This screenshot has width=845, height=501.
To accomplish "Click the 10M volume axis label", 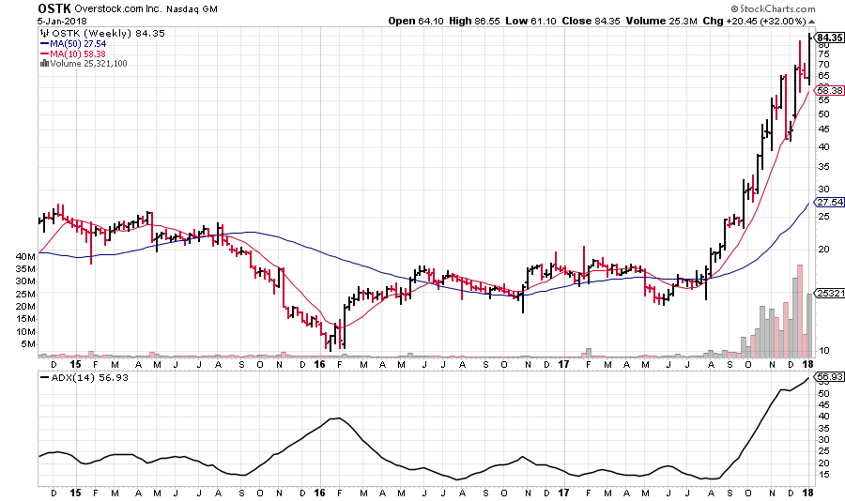I will coord(28,332).
